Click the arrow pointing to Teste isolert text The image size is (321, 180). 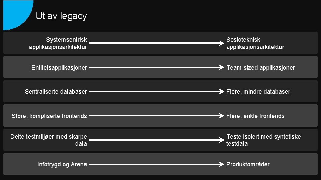click(x=156, y=140)
